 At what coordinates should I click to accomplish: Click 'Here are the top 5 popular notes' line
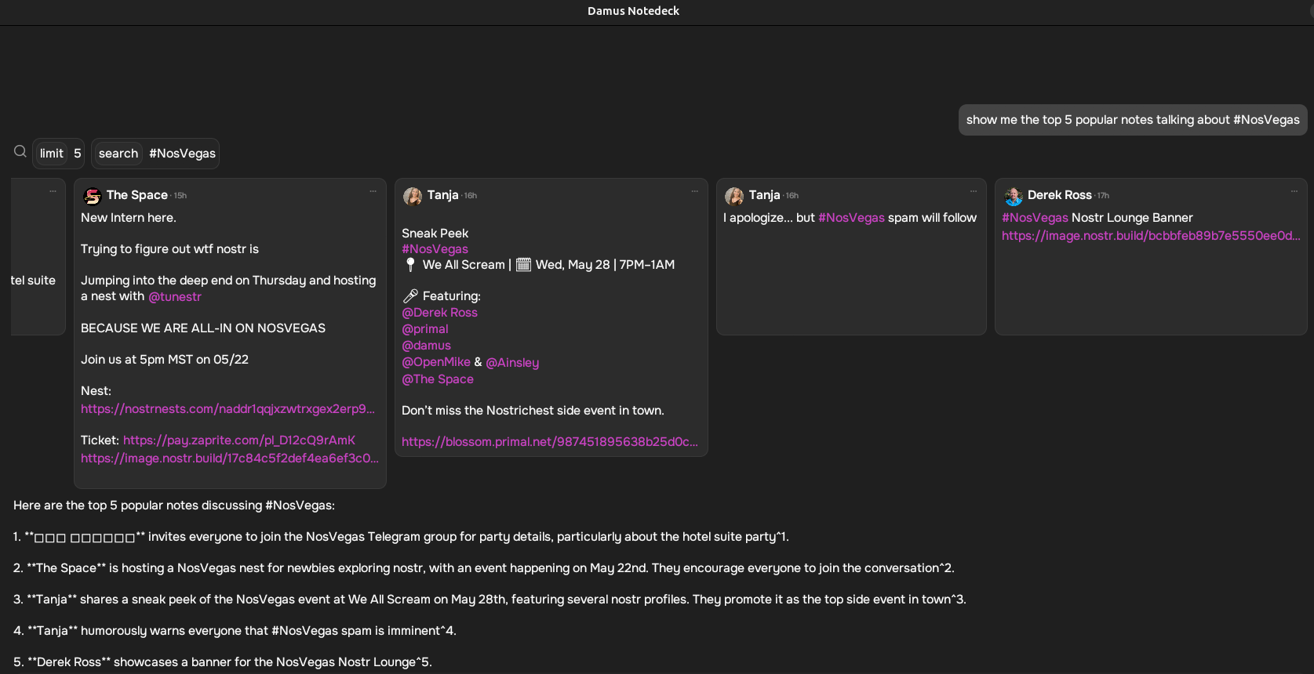pyautogui.click(x=174, y=505)
